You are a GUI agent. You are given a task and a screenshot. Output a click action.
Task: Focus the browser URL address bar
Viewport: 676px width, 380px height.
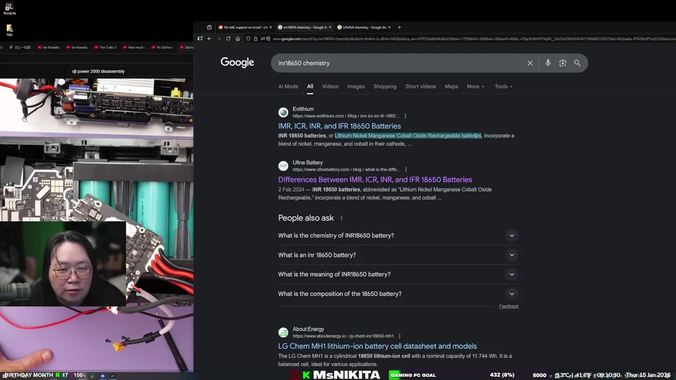pos(470,39)
